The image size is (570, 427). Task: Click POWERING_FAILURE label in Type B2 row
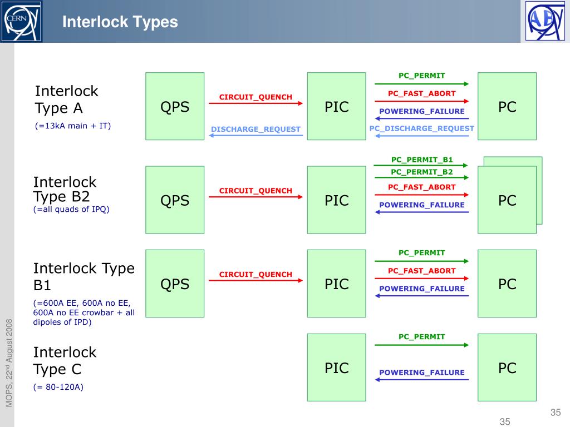422,205
